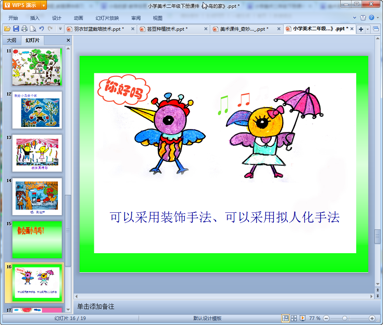Open the 幻灯片放映 menu

107,18
